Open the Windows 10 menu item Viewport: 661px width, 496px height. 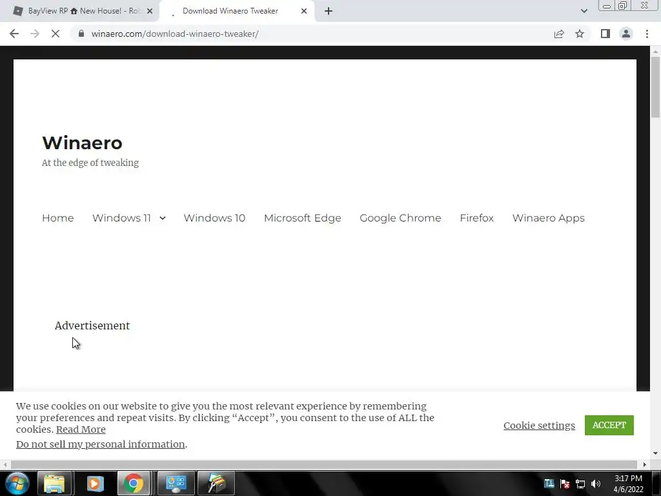pyautogui.click(x=214, y=218)
